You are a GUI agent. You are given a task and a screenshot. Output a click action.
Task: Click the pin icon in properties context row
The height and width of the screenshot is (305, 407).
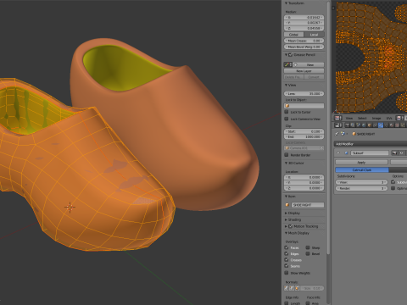click(337, 134)
